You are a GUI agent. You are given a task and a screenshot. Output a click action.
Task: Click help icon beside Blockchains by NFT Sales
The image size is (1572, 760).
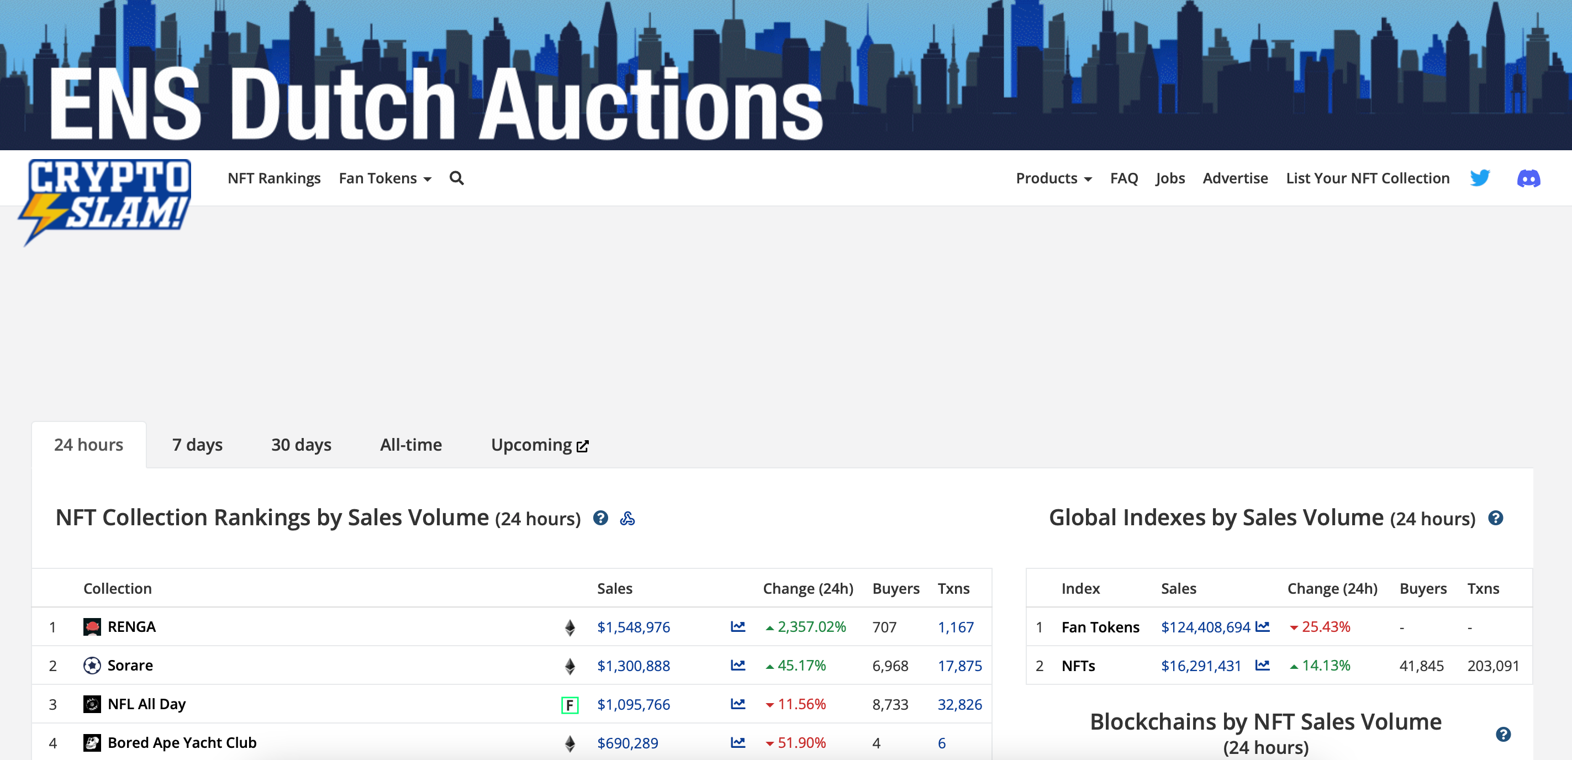pyautogui.click(x=1503, y=733)
